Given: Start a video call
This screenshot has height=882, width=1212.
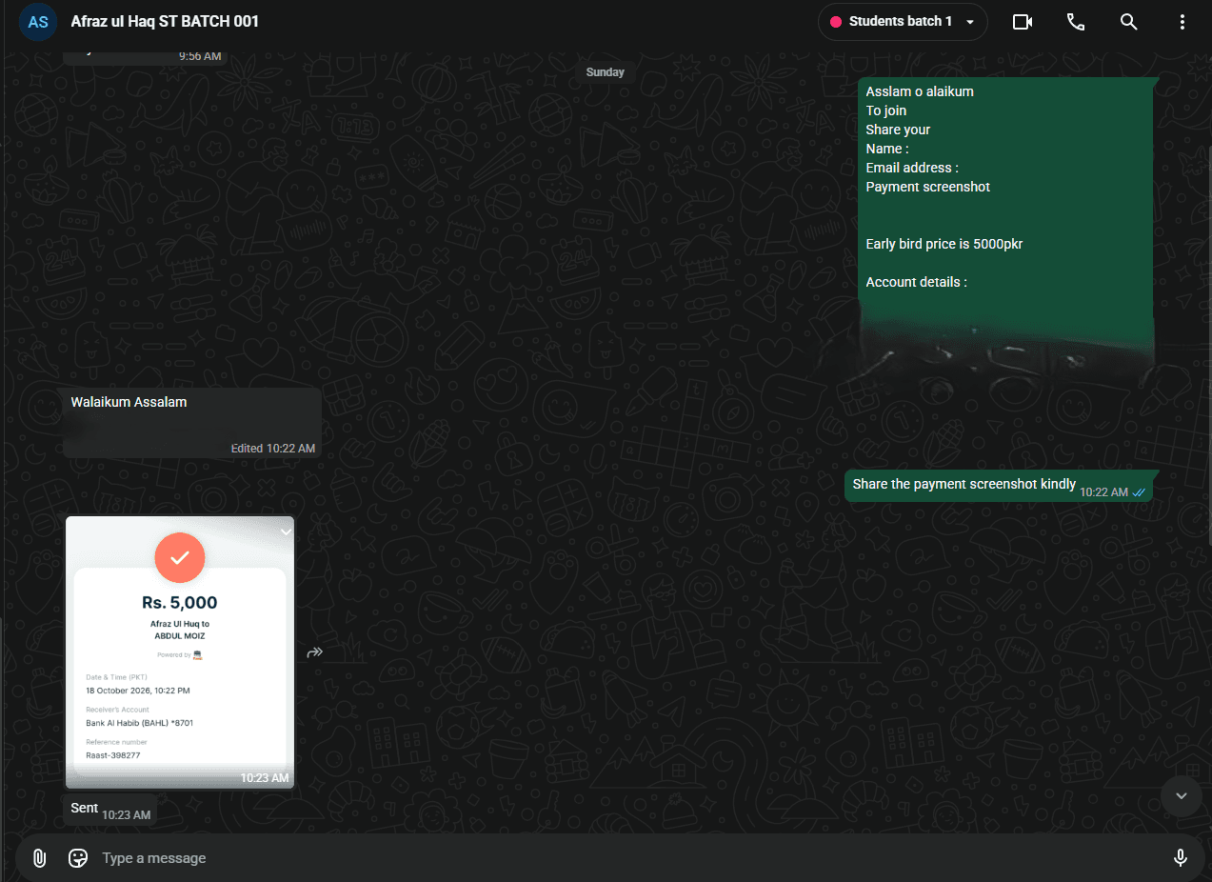Looking at the screenshot, I should click(1023, 22).
